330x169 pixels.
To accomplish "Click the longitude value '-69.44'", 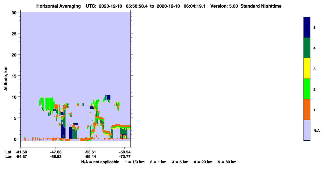I will point(90,157).
